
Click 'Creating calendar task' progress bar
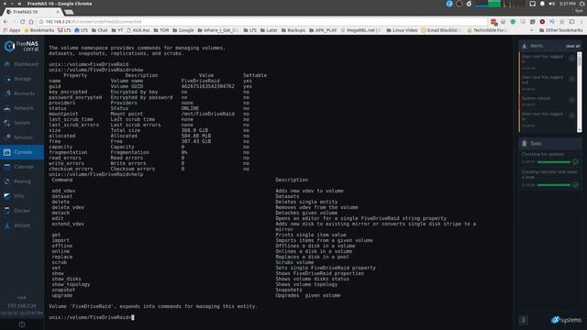click(x=554, y=185)
